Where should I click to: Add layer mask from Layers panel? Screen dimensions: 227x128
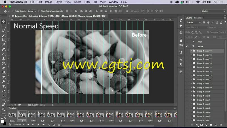[201, 125]
